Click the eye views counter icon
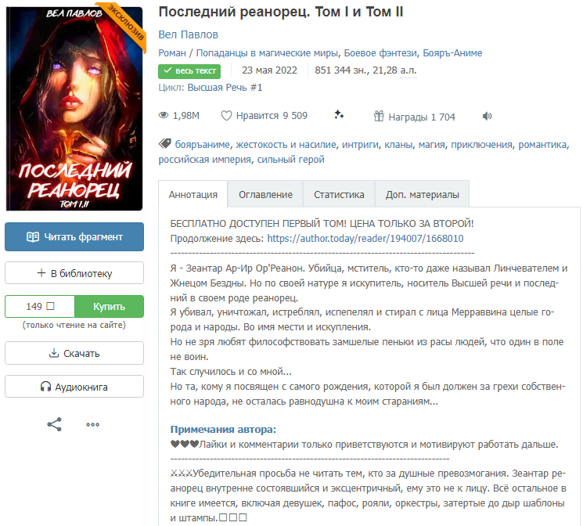The height and width of the screenshot is (526, 583). point(164,115)
